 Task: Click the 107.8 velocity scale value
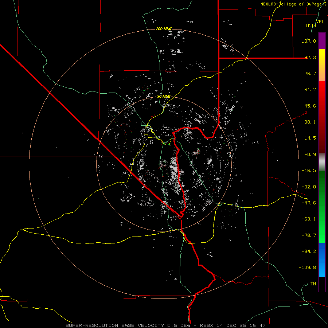[309, 41]
